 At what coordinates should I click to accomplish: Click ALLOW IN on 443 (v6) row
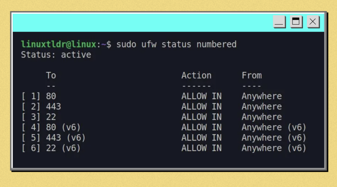(x=201, y=138)
